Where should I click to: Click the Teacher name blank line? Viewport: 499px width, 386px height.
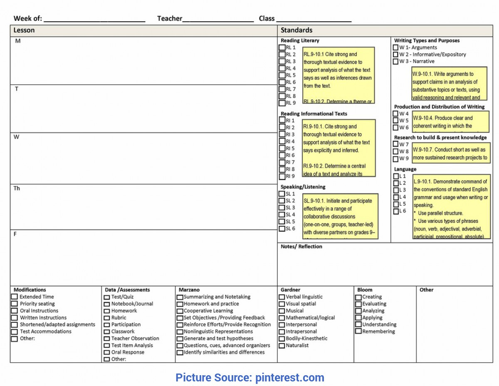click(x=218, y=19)
